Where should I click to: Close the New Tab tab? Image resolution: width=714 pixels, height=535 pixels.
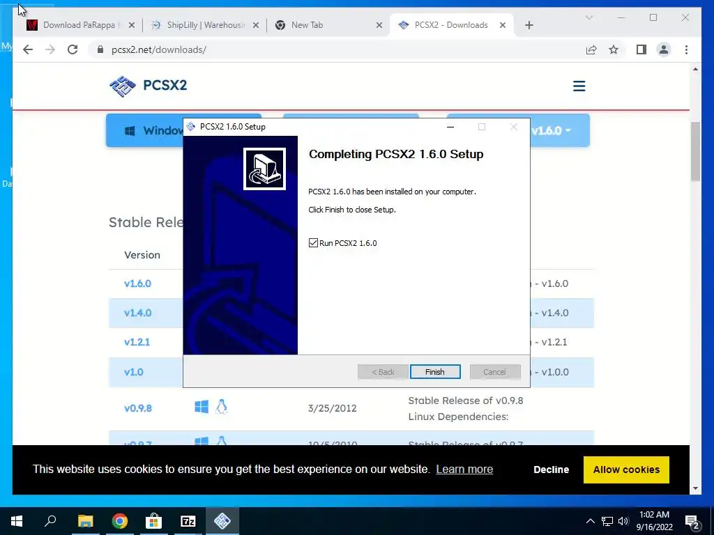point(379,26)
